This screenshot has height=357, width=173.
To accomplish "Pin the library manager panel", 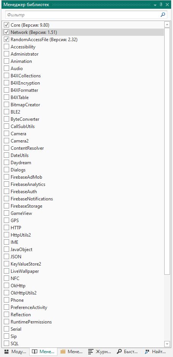I will pyautogui.click(x=161, y=5).
